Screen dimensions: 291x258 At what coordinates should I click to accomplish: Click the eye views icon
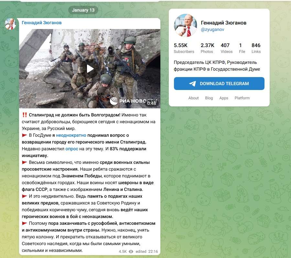(131, 252)
